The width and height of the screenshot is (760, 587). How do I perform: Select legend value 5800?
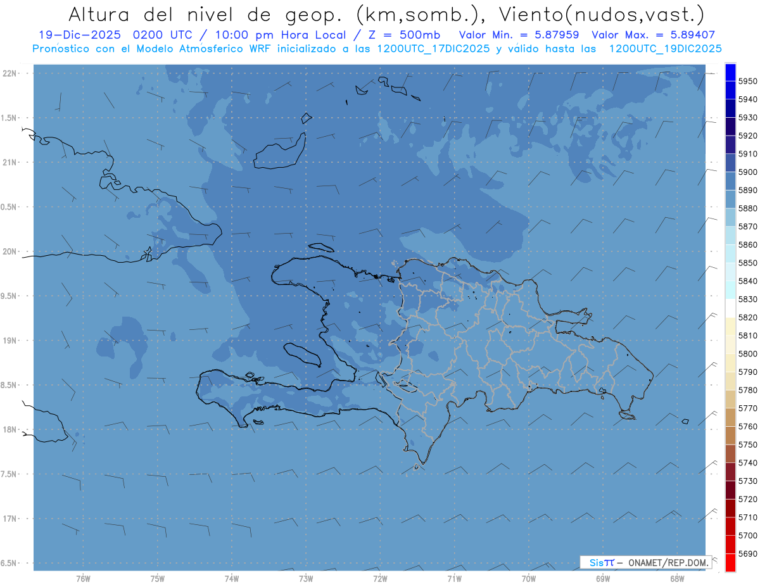[748, 353]
